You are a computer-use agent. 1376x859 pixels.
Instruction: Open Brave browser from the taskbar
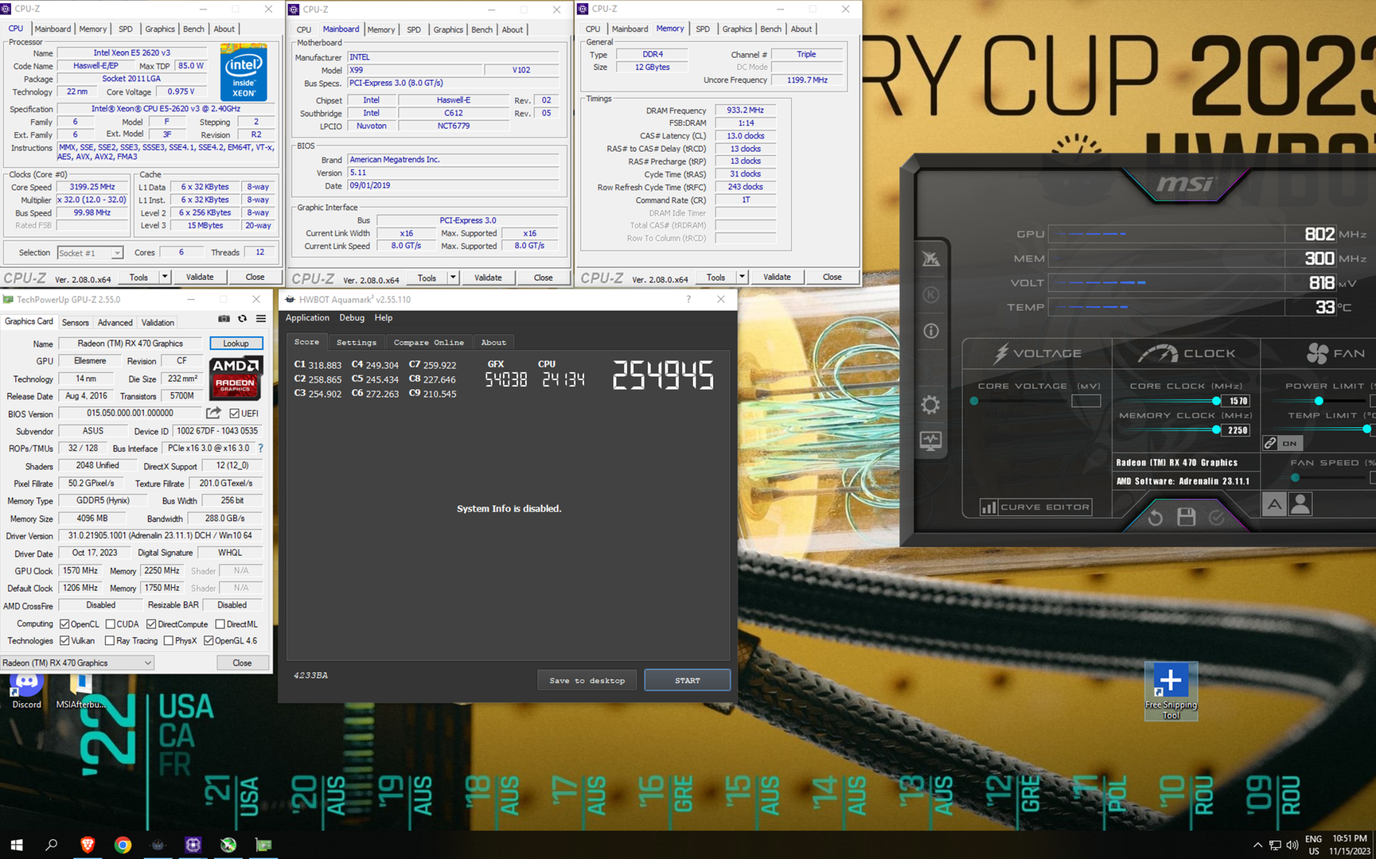point(88,845)
